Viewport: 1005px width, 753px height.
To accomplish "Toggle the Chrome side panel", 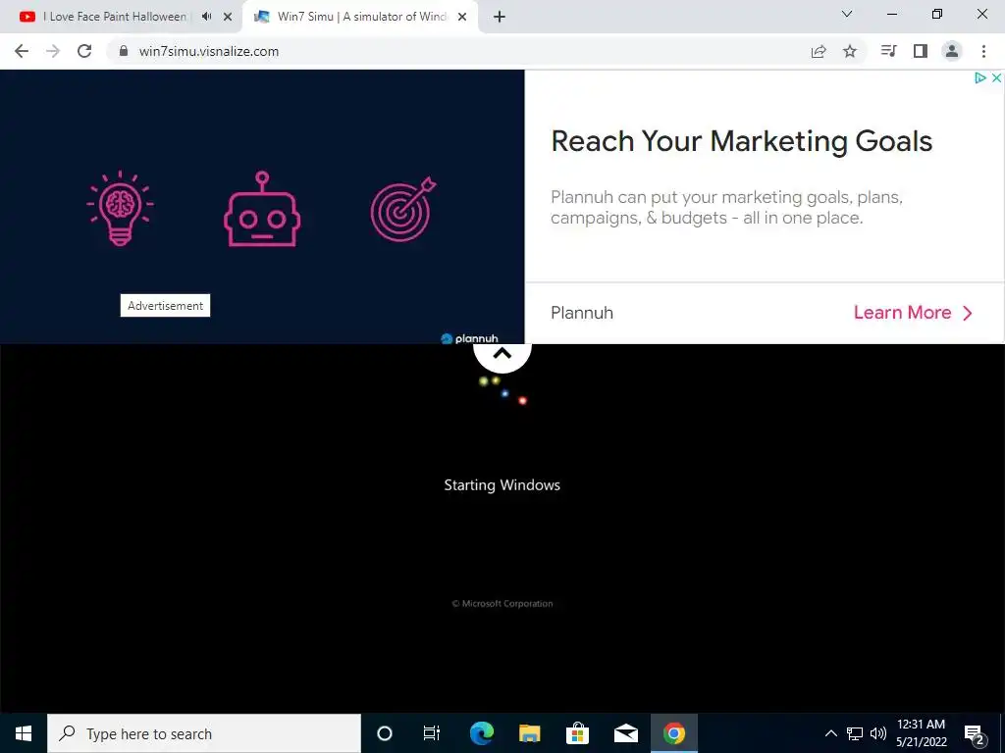I will point(921,51).
